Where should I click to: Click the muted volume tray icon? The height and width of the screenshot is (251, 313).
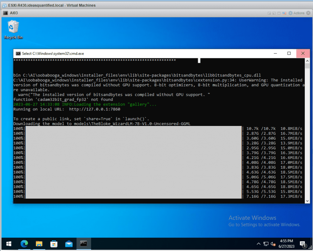pyautogui.click(x=273, y=244)
